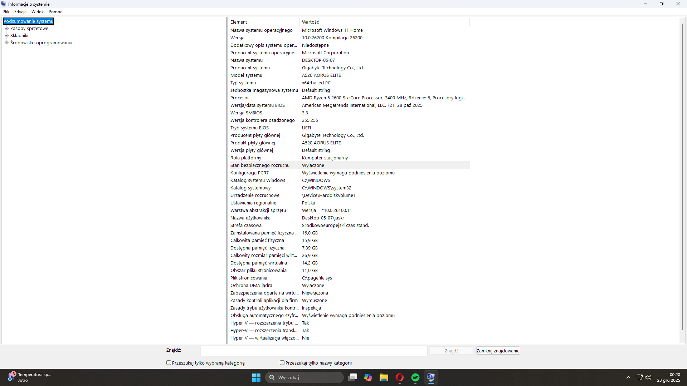
Task: Open the Opera browser taskbar icon
Action: 400,377
